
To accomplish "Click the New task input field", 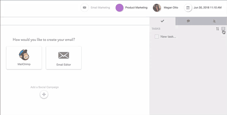I will [168, 37].
